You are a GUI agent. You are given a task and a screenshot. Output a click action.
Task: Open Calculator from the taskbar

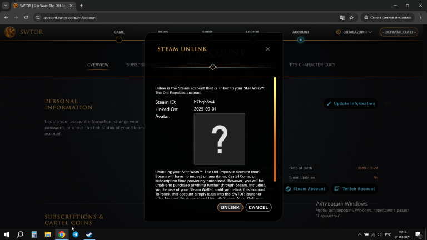coord(34,234)
